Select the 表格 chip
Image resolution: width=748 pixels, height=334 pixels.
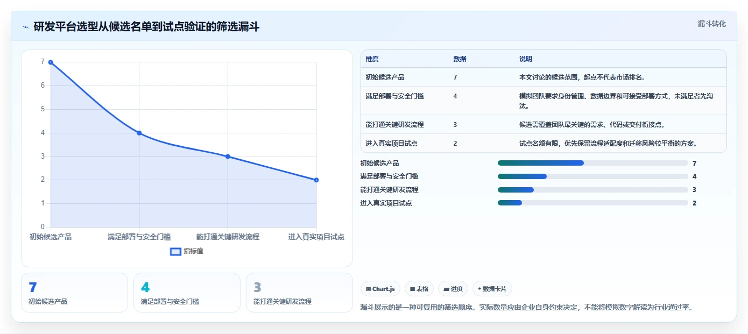coord(419,289)
